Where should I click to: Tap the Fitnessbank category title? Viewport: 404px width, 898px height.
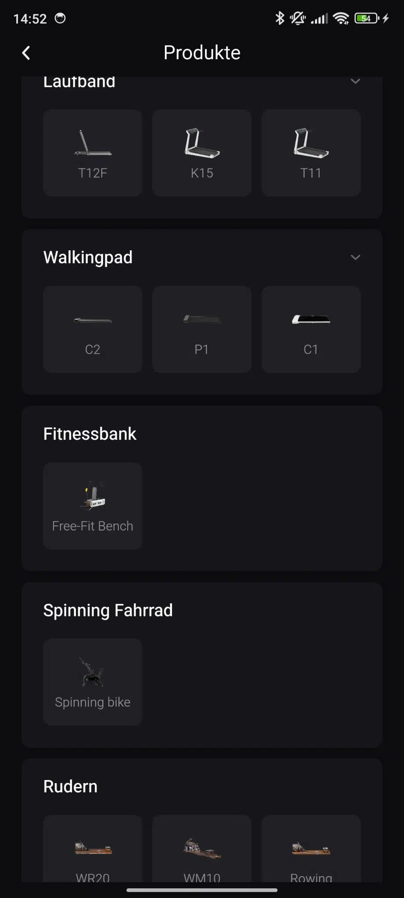90,434
